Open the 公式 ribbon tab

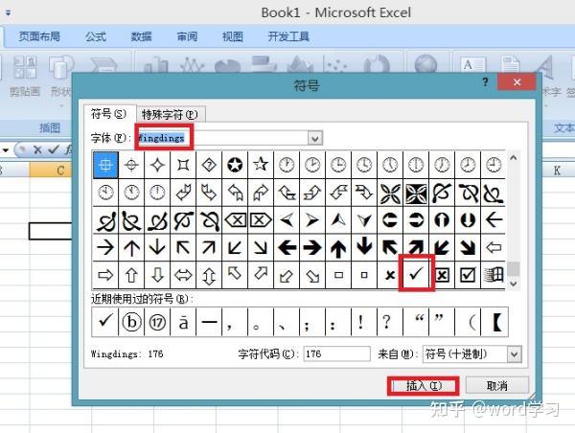point(95,36)
